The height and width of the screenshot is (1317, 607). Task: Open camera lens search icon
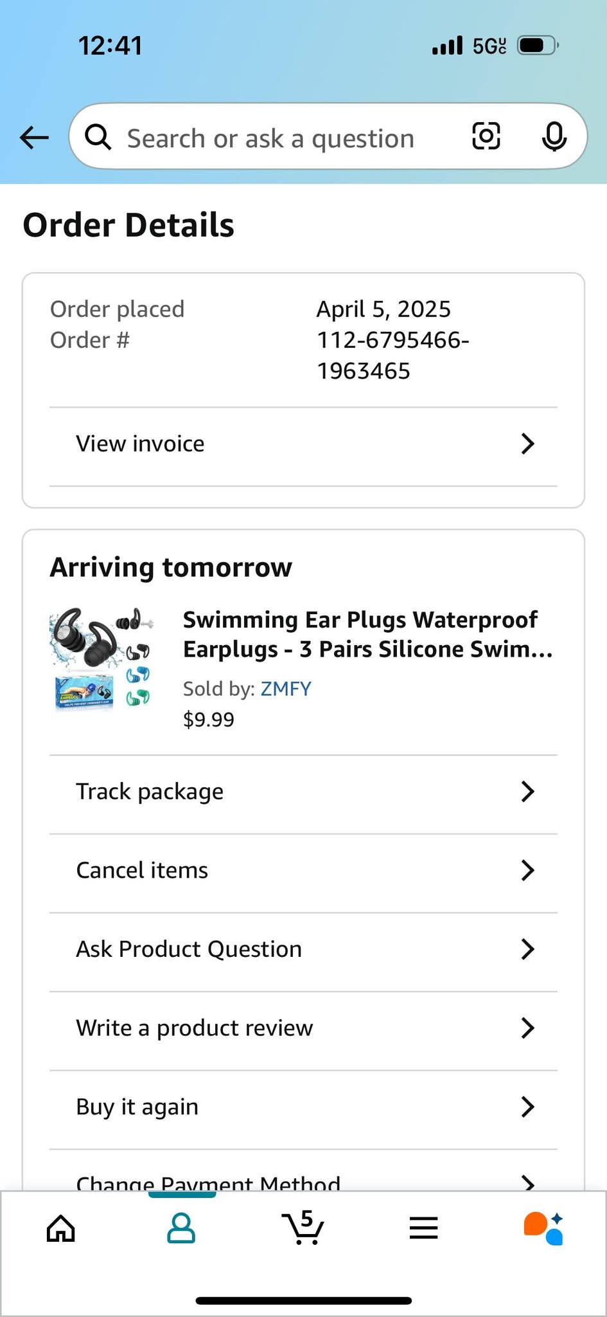point(486,136)
